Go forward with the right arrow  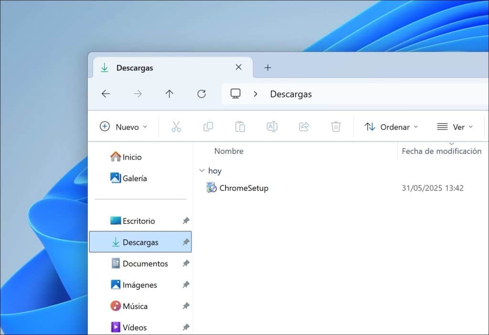pyautogui.click(x=138, y=94)
